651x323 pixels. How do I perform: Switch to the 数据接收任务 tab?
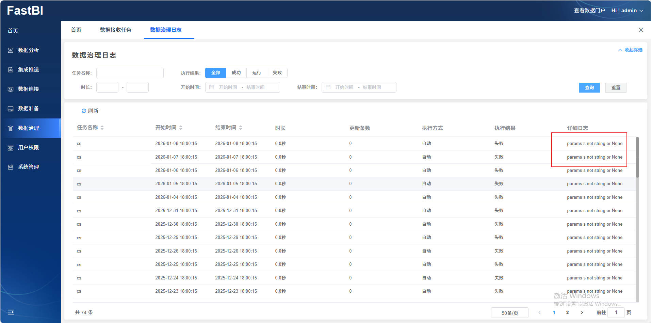coord(115,30)
